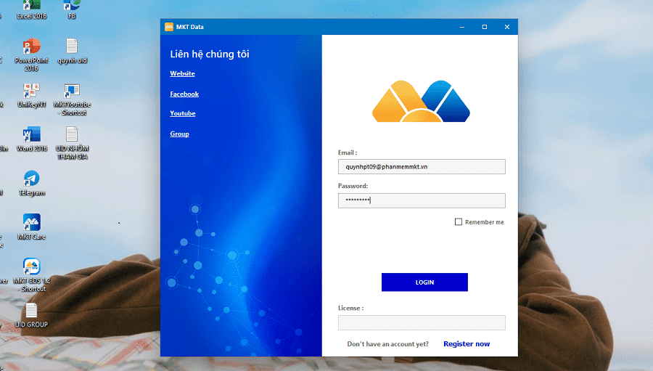Click the MKT logo in login panel
Viewport: 653px width, 371px height.
tap(421, 101)
